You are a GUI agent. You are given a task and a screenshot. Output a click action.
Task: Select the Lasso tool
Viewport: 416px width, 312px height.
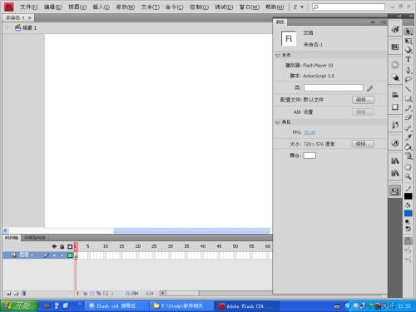[409, 80]
